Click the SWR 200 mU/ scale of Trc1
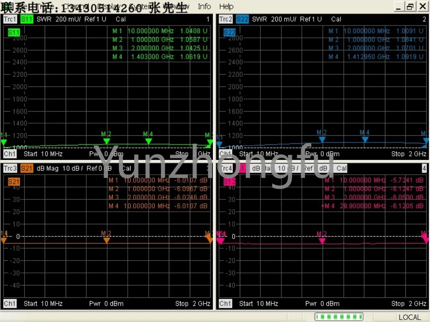Screen dimensions: 430x322 click(x=59, y=19)
